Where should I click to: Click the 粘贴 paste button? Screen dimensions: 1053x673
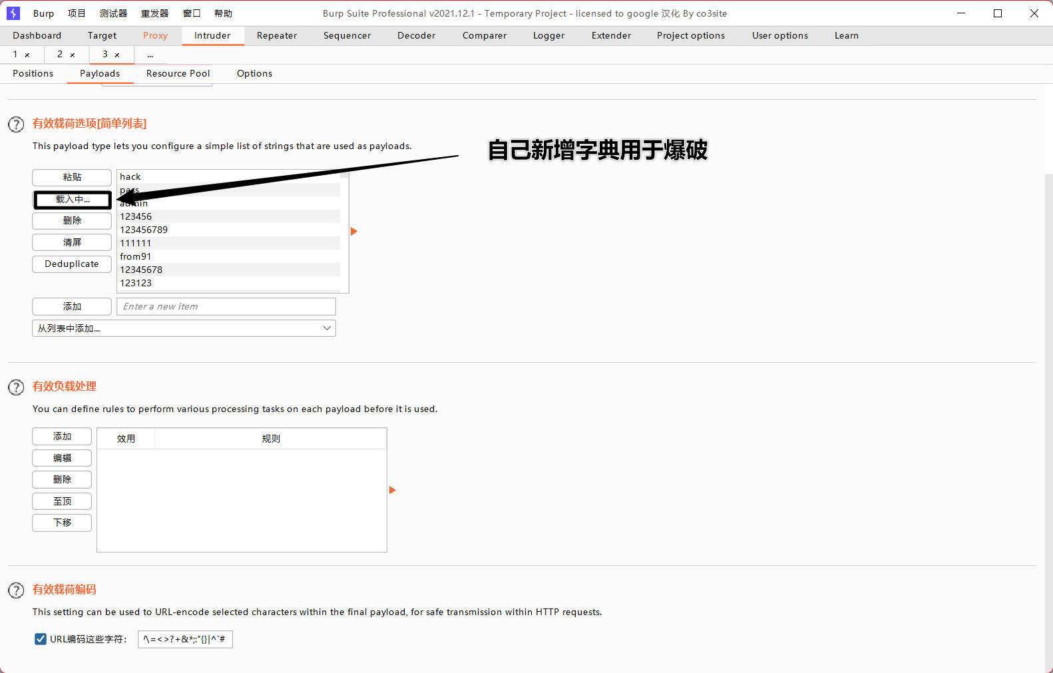point(72,177)
